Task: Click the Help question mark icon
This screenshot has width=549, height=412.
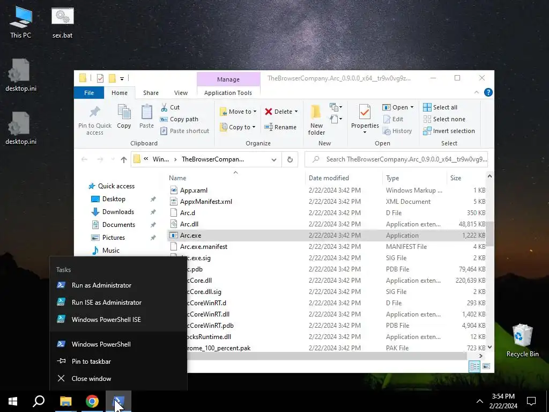Action: (x=488, y=92)
